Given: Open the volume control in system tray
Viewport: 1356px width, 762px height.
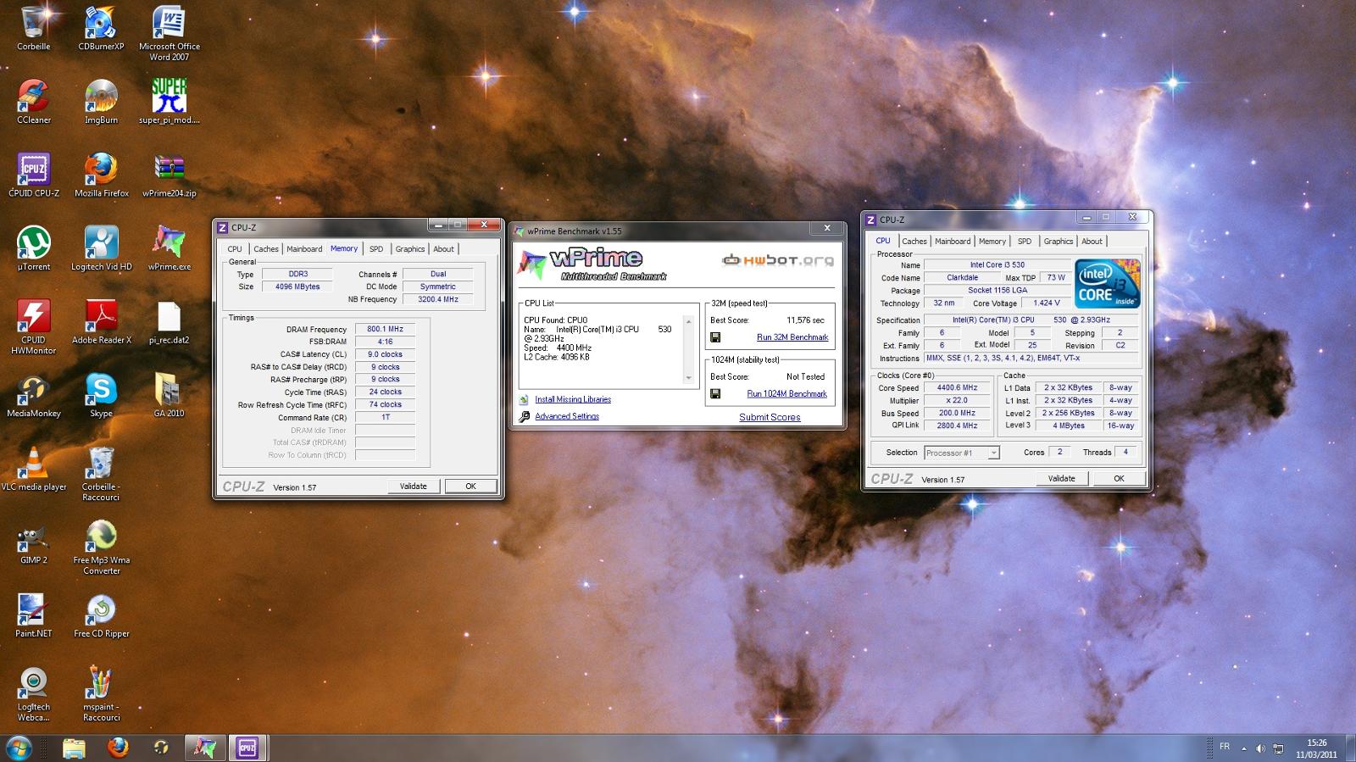Looking at the screenshot, I should pos(1260,749).
